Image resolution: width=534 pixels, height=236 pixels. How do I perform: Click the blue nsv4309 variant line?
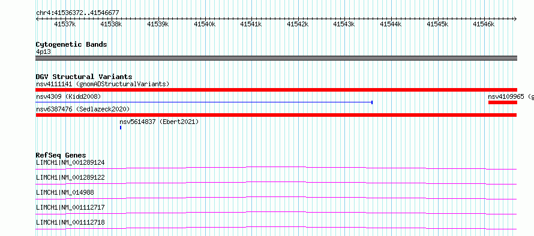click(204, 102)
